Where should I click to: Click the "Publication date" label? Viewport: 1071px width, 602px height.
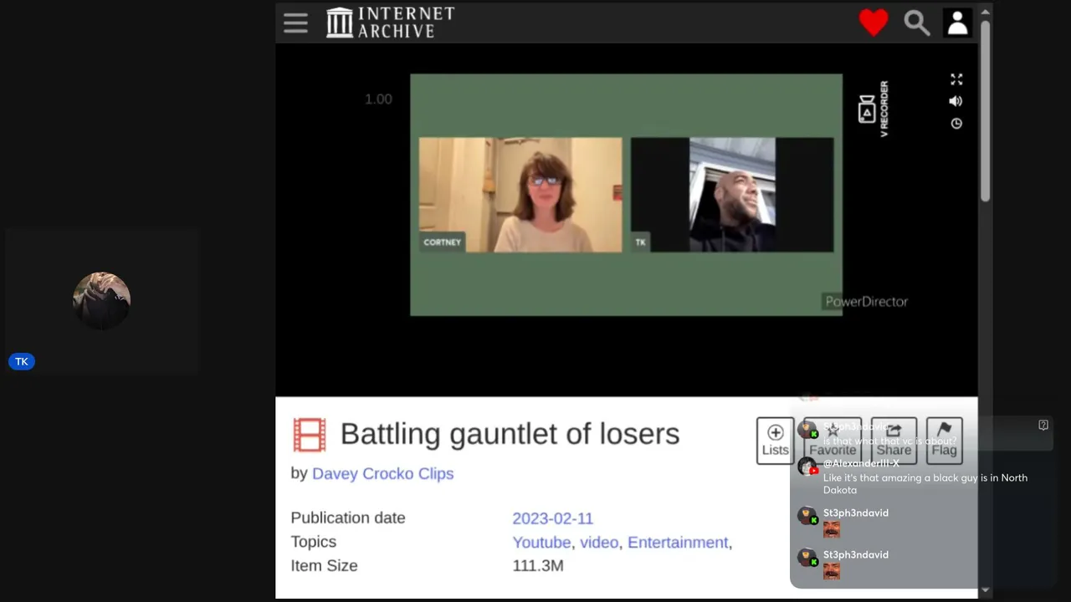pyautogui.click(x=348, y=518)
